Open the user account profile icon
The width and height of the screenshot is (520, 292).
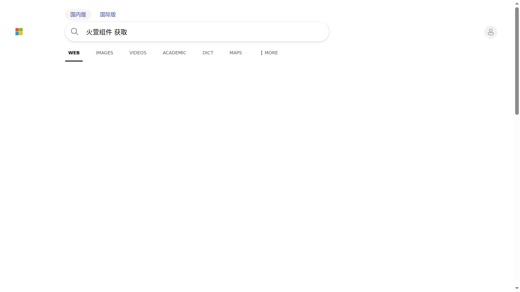pyautogui.click(x=491, y=32)
